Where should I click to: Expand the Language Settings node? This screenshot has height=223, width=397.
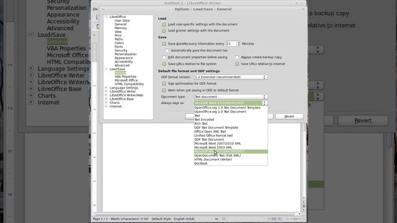(x=106, y=88)
